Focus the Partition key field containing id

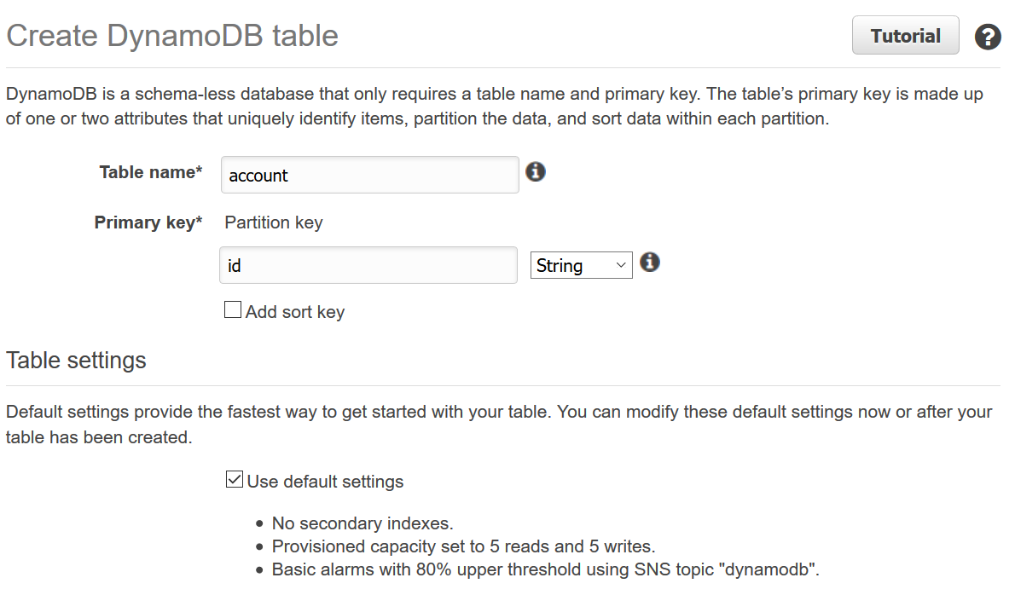(x=368, y=266)
